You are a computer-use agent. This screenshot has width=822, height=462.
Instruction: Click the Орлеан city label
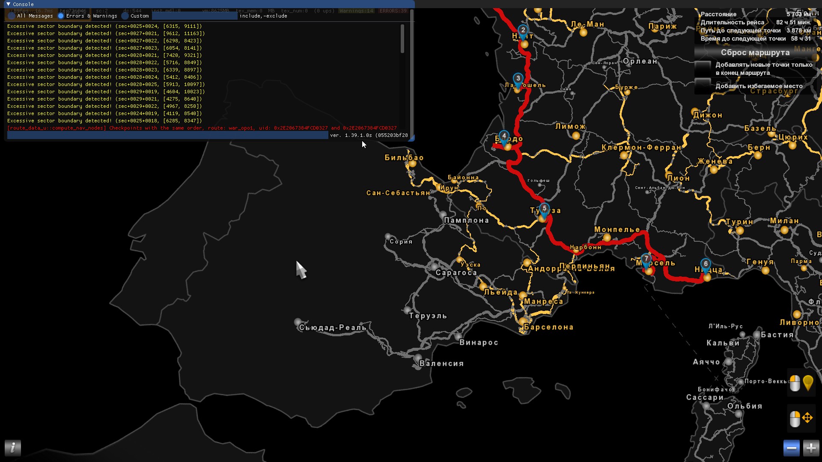640,61
